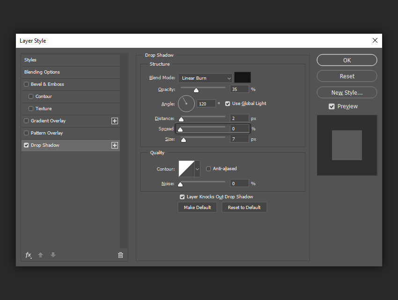Click the Angle value field
The width and height of the screenshot is (398, 300).
point(206,104)
